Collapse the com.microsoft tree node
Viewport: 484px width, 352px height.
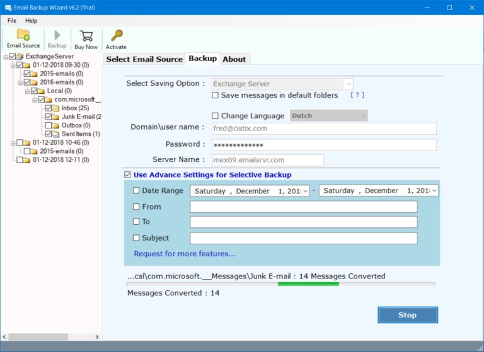tap(35, 100)
